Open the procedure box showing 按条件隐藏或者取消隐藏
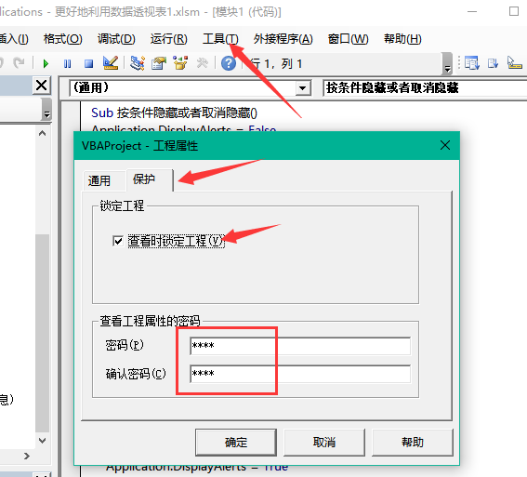Image resolution: width=527 pixels, height=477 pixels. point(425,88)
